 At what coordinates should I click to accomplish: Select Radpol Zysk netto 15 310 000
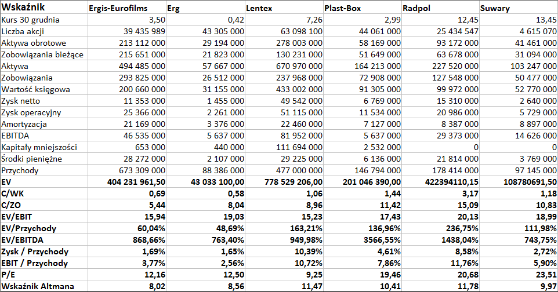click(441, 101)
